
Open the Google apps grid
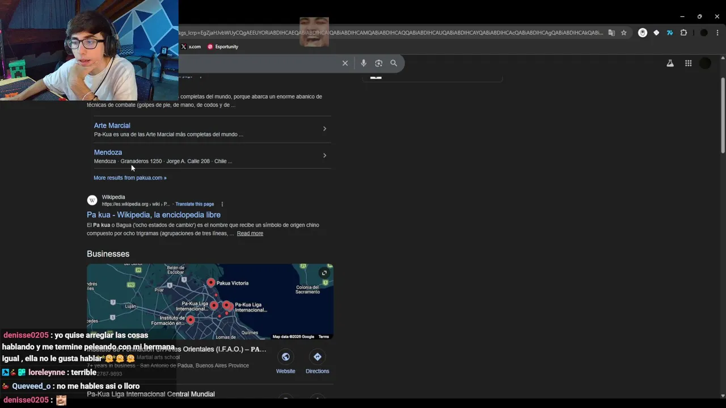click(x=688, y=63)
